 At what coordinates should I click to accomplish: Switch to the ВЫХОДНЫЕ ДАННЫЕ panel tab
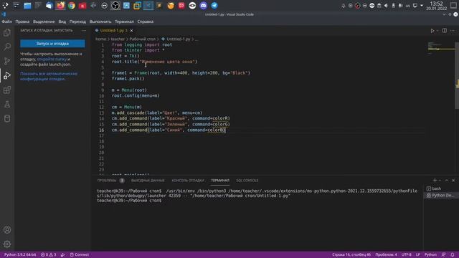(x=148, y=181)
